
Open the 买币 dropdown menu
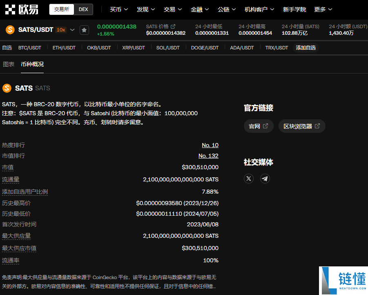coord(119,9)
